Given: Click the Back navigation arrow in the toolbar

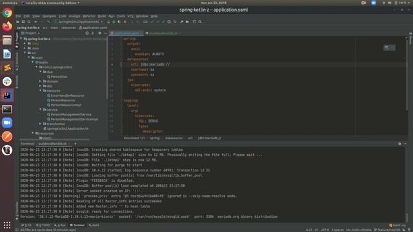Looking at the screenshot, I should pos(35,22).
